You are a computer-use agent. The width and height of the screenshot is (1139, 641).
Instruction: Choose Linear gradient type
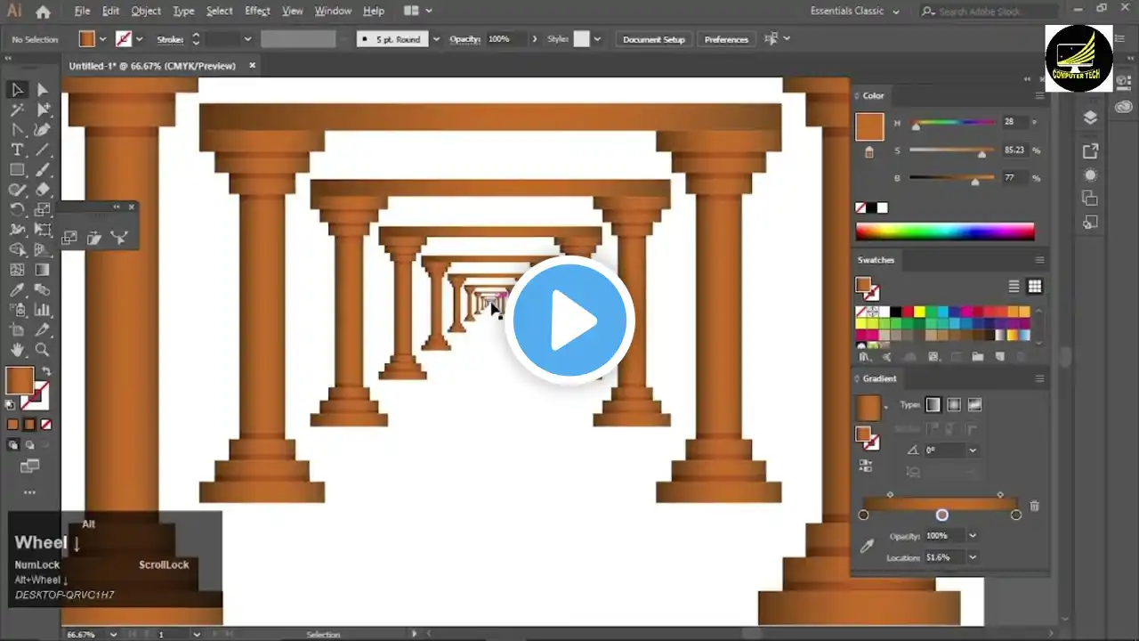point(933,405)
